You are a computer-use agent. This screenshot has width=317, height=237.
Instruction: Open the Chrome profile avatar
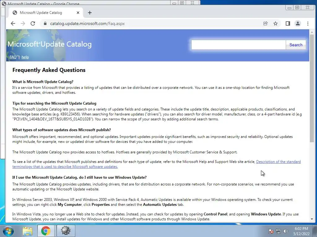[297, 23]
